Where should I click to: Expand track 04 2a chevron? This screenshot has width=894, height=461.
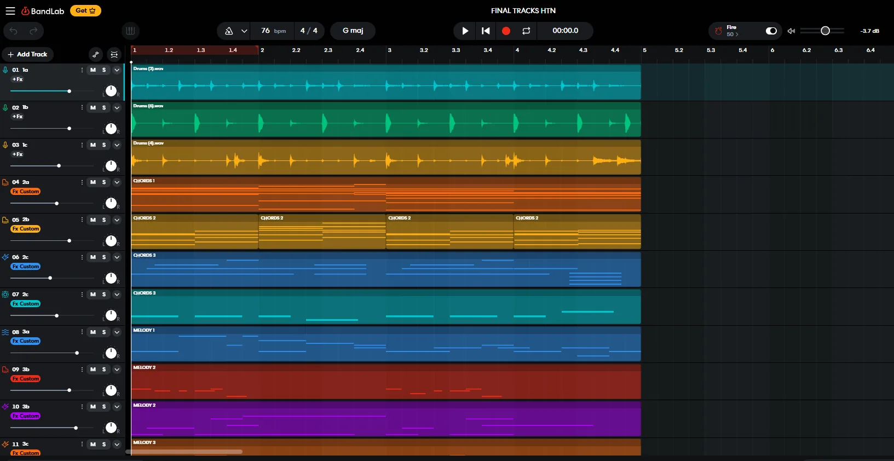(117, 182)
